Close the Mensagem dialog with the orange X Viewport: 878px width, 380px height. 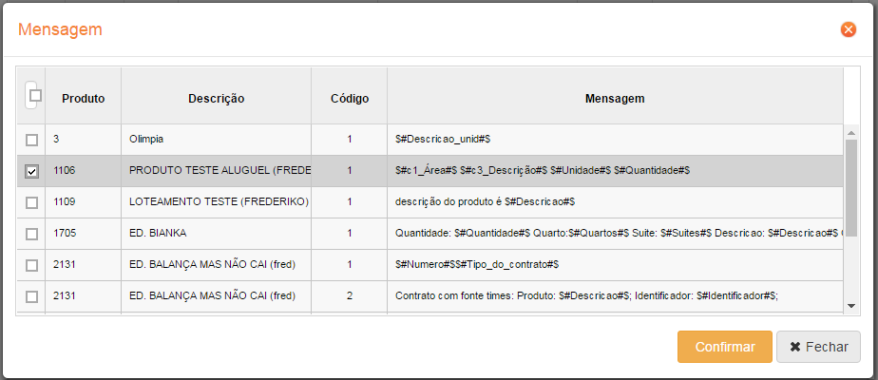click(849, 29)
